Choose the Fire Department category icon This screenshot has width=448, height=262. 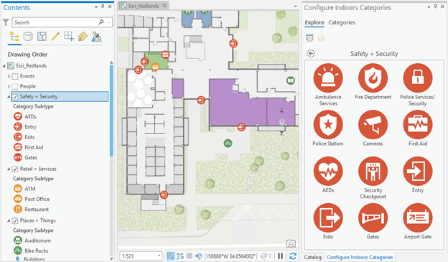[x=373, y=78]
